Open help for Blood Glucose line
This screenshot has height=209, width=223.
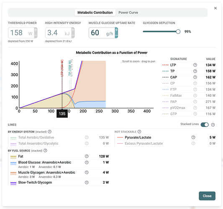click(x=87, y=162)
